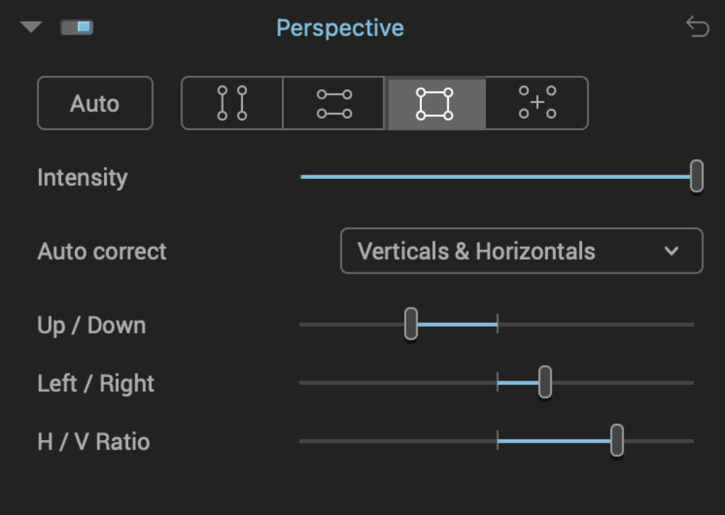725x515 pixels.
Task: Click the Intensity slider handle
Action: click(695, 176)
